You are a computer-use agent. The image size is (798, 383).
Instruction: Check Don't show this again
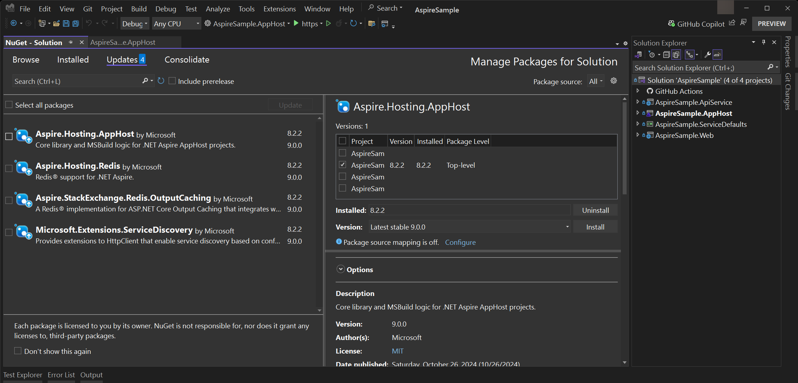point(18,351)
